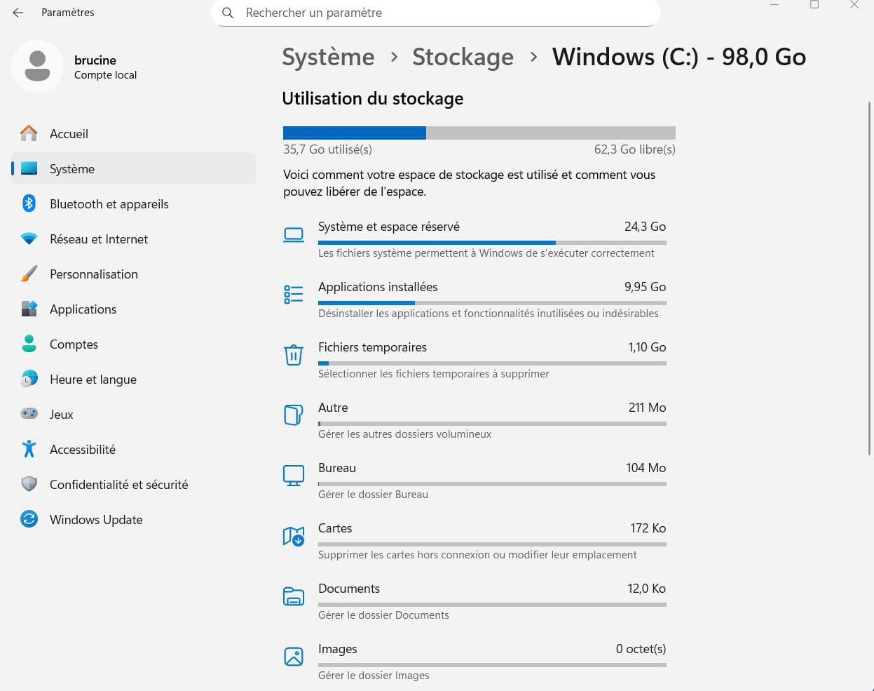Click the Cartes map icon
The height and width of the screenshot is (691, 874).
tap(294, 537)
